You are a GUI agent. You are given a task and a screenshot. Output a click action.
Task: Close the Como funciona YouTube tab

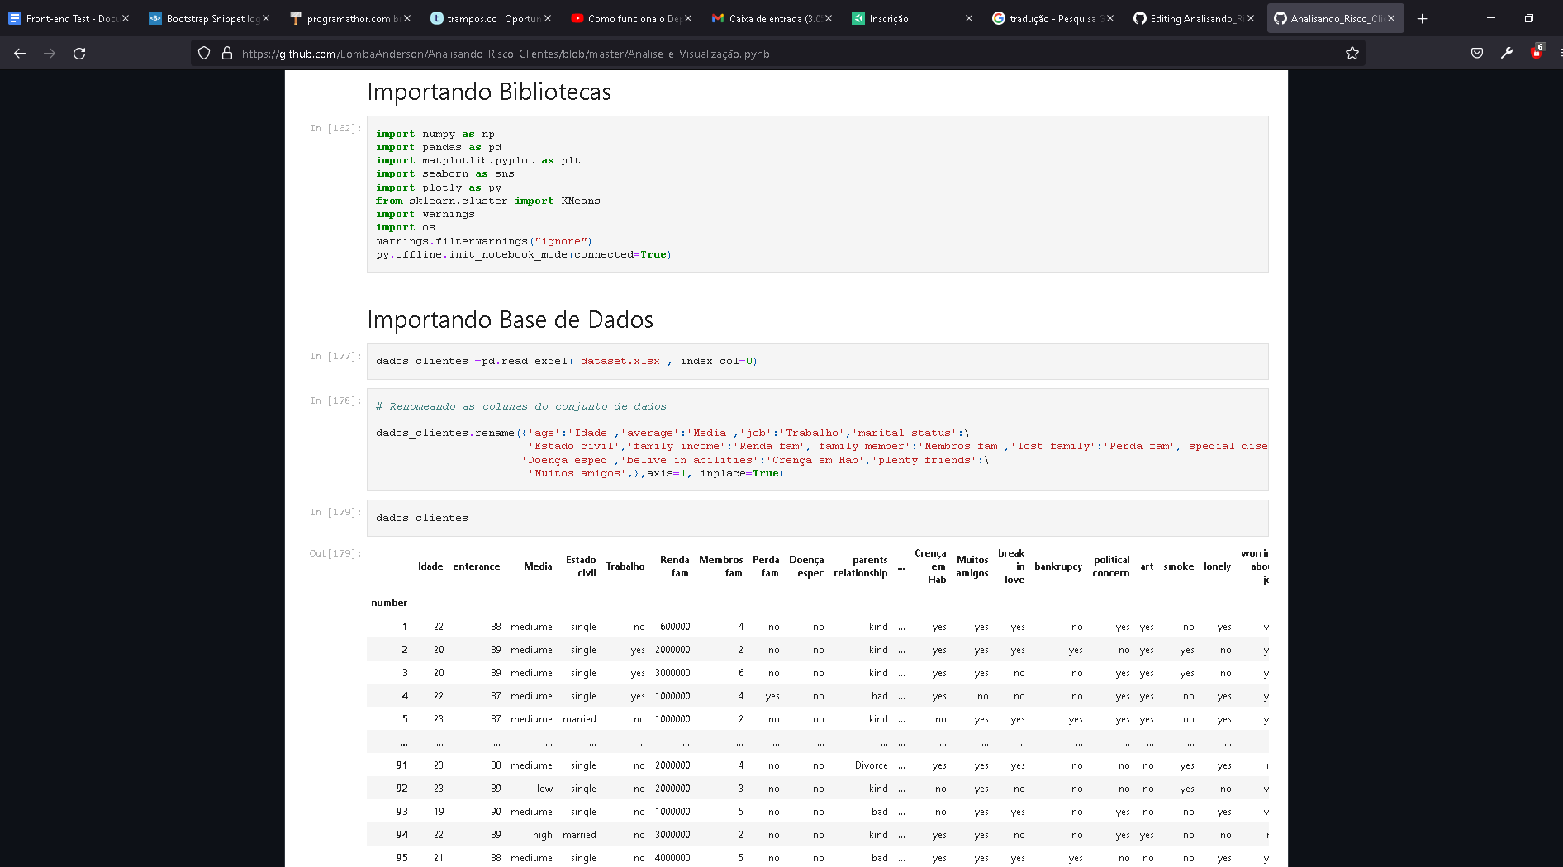(x=688, y=18)
